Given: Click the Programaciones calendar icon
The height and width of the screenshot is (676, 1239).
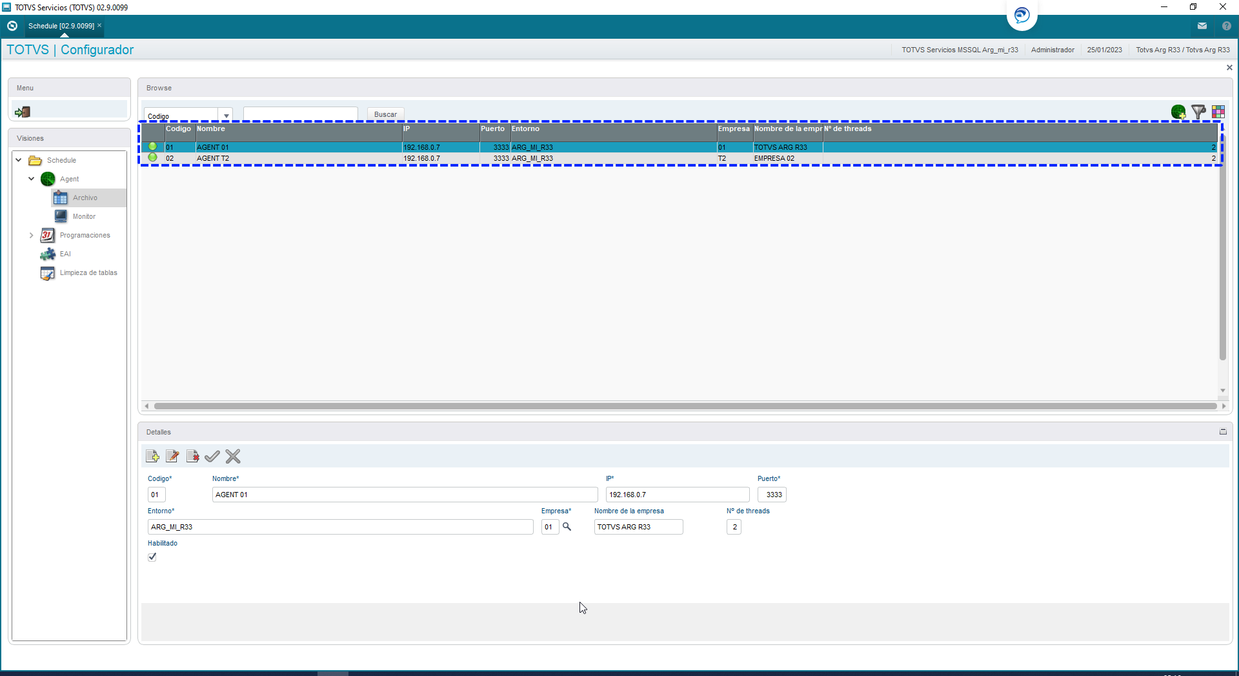Looking at the screenshot, I should [48, 235].
